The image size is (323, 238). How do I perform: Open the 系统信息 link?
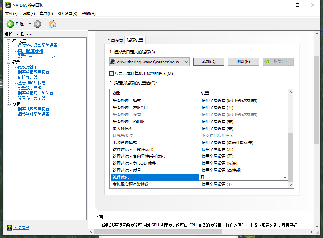click(x=21, y=228)
